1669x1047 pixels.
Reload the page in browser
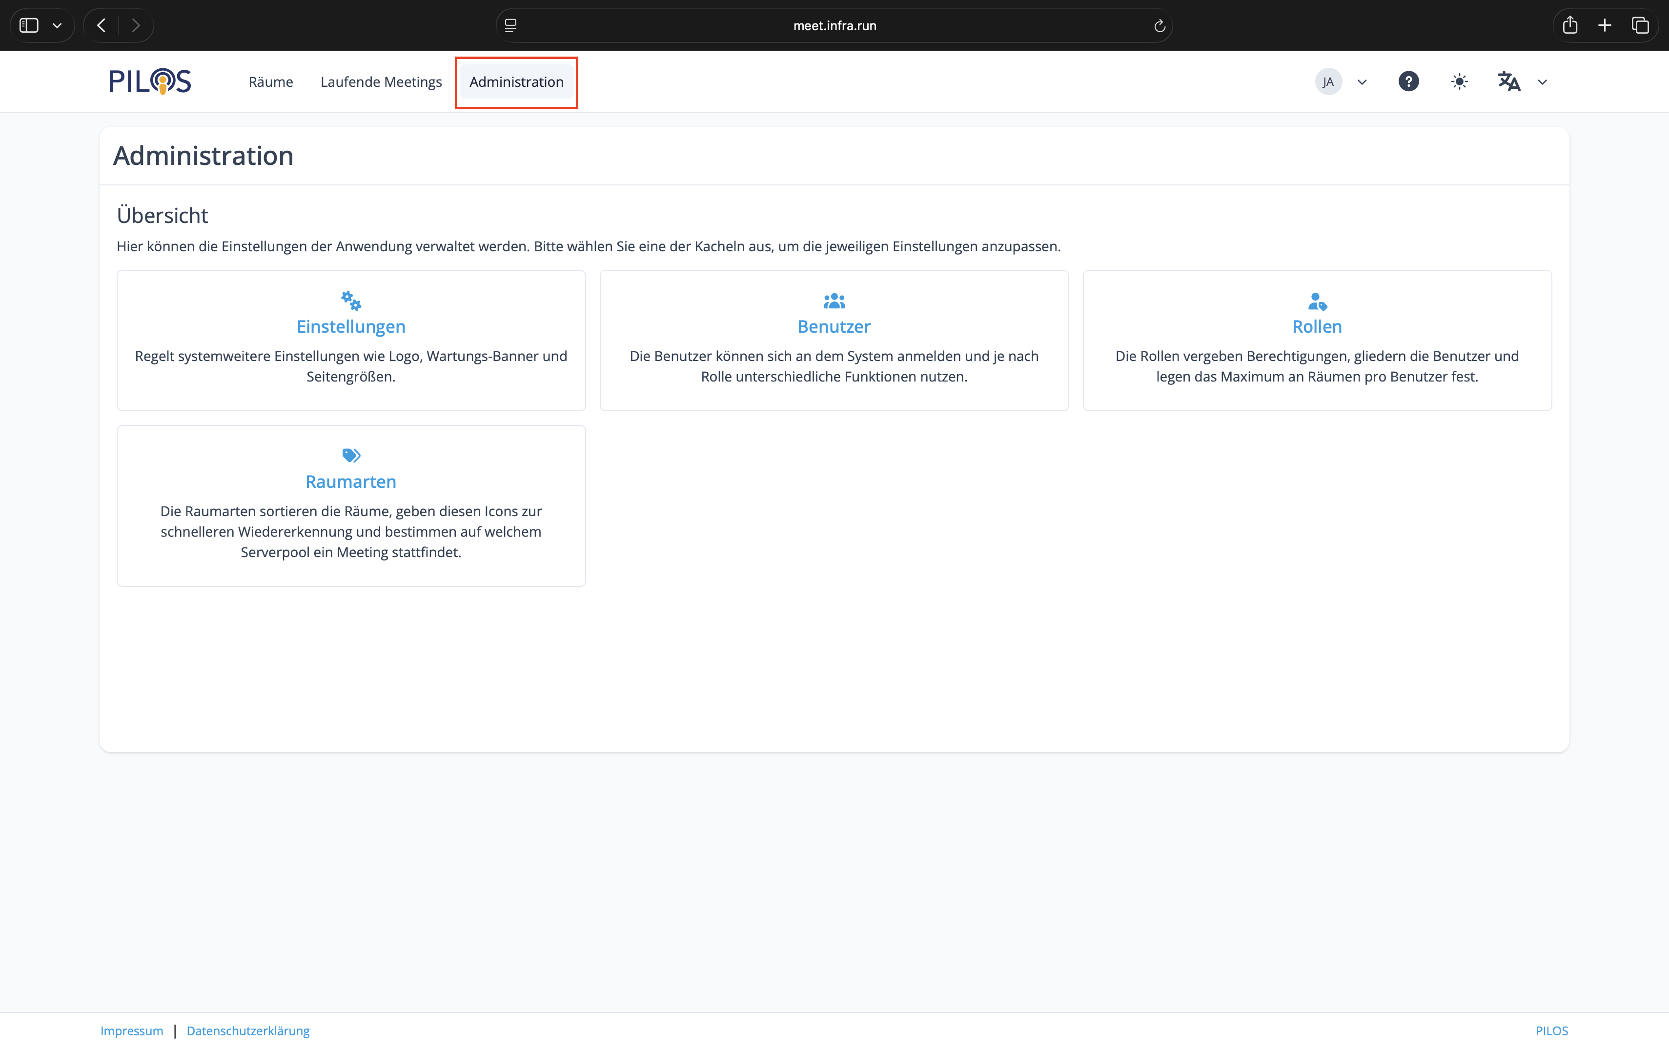(1160, 26)
